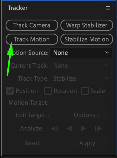Click the Reset button
Image resolution: width=117 pixels, height=158 pixels.
(x=32, y=143)
